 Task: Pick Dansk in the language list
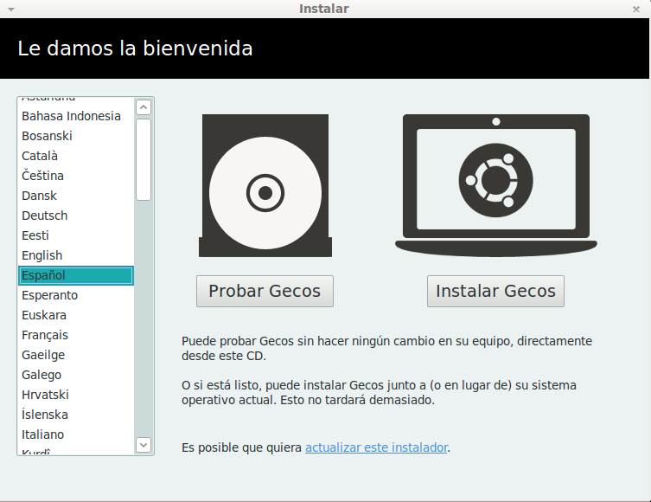click(x=76, y=196)
